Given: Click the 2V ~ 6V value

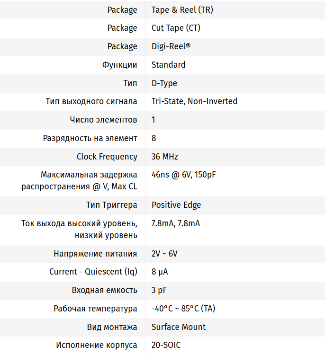Looking at the screenshot, I should 164,254.
